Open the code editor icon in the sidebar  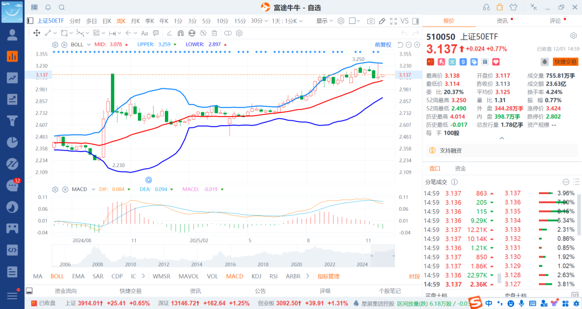pyautogui.click(x=12, y=250)
